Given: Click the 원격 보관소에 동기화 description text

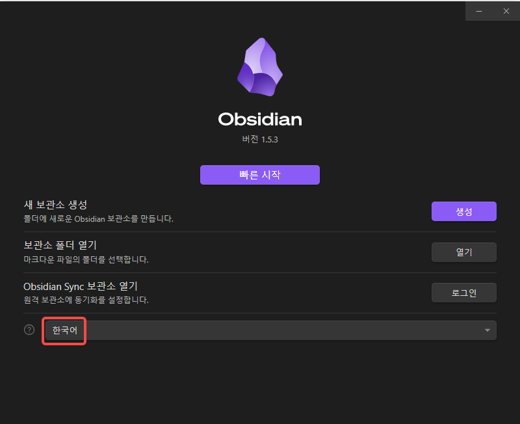Looking at the screenshot, I should click(86, 300).
